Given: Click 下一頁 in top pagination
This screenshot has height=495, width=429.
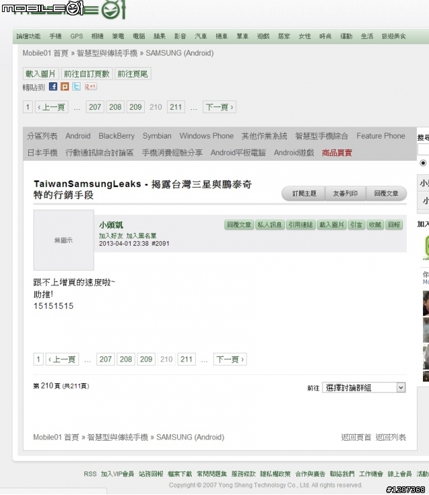Looking at the screenshot, I should pyautogui.click(x=220, y=107).
